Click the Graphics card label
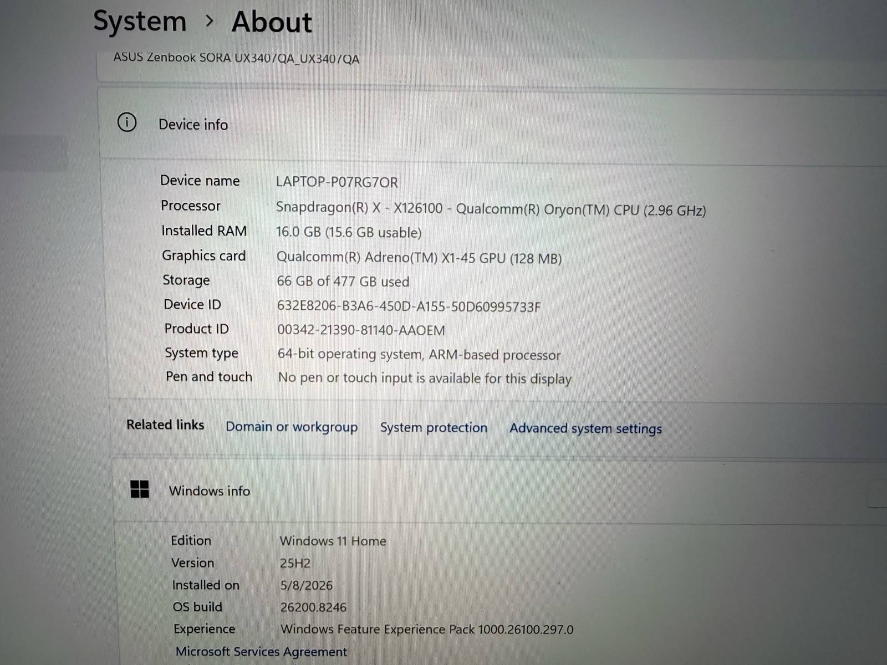The width and height of the screenshot is (887, 665). click(x=203, y=256)
